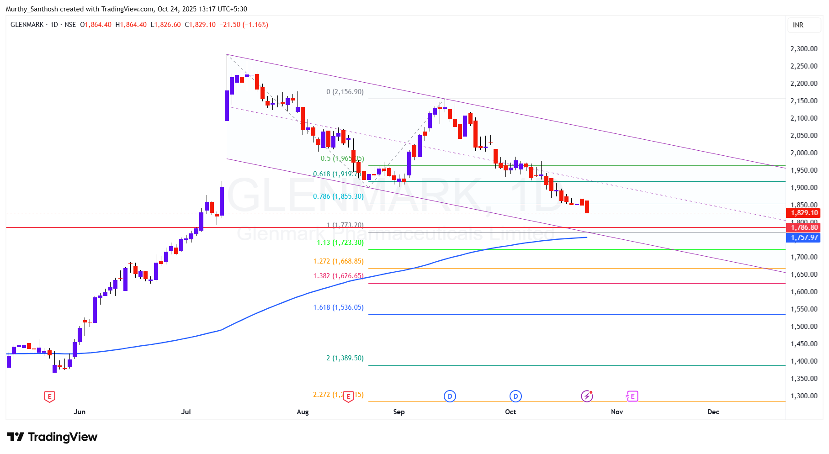Click the blue 1,757.97 moving average label
829x454 pixels.
click(803, 238)
